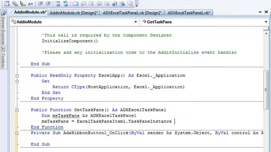Click the 'Please add any initialization code' comment

139,52
